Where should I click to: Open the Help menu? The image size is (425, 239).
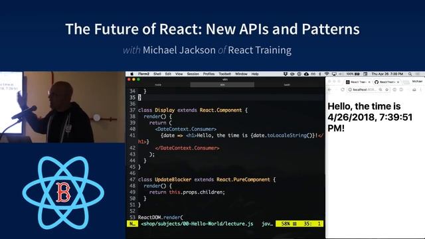255,74
